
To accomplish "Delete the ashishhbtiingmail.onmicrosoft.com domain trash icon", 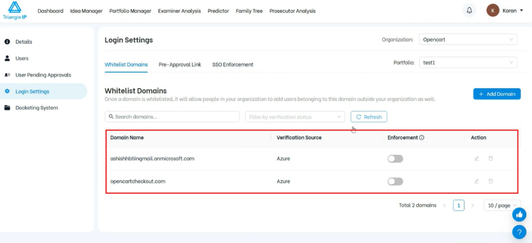I will pos(490,158).
